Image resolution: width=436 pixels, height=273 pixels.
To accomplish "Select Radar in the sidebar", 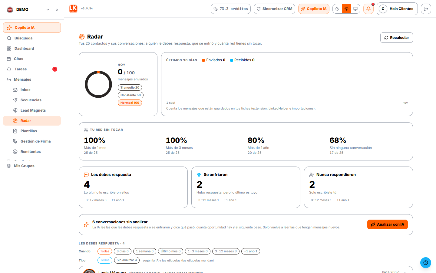I will point(32,121).
